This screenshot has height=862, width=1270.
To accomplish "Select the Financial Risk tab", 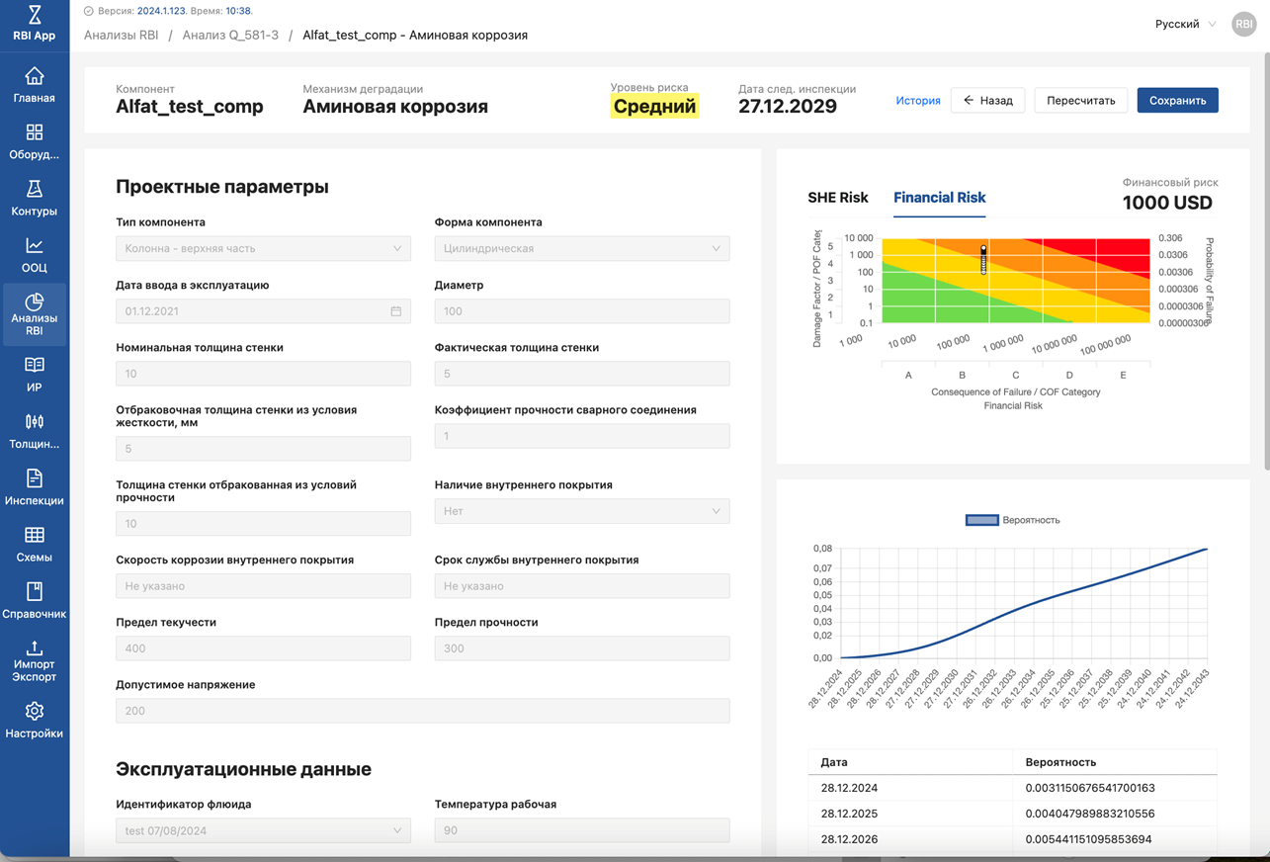I will click(939, 198).
